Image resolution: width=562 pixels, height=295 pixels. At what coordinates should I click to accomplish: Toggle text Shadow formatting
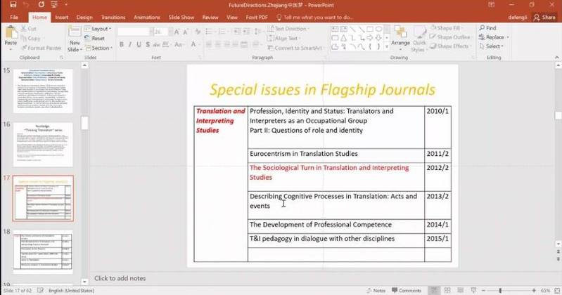[x=148, y=44]
